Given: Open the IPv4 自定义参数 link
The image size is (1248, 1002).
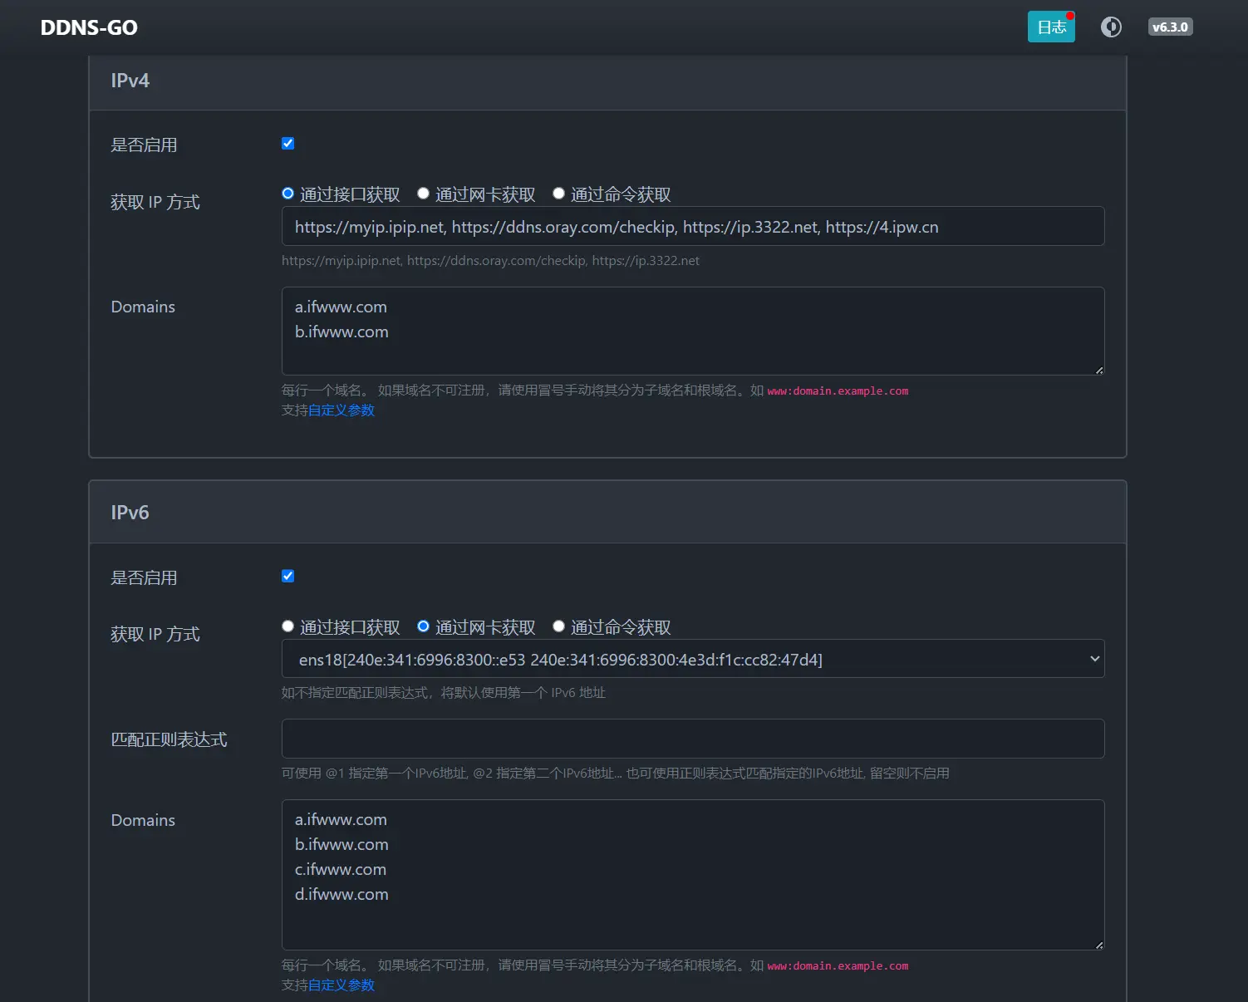Looking at the screenshot, I should (341, 410).
